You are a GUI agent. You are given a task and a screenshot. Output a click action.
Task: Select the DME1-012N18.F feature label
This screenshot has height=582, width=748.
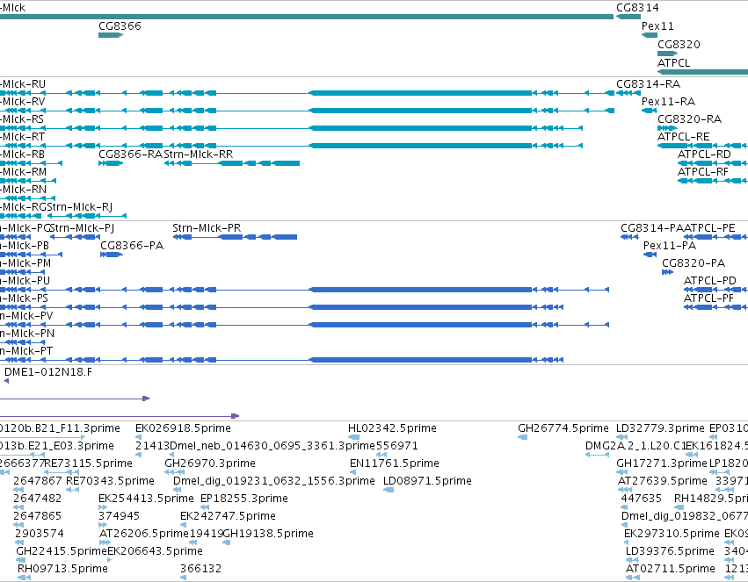pyautogui.click(x=48, y=372)
